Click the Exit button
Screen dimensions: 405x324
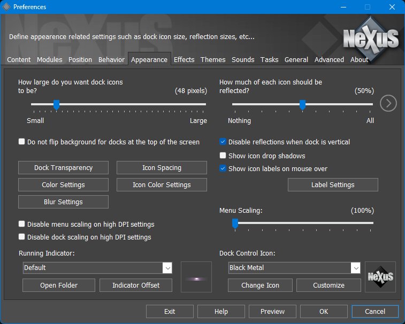pos(170,311)
